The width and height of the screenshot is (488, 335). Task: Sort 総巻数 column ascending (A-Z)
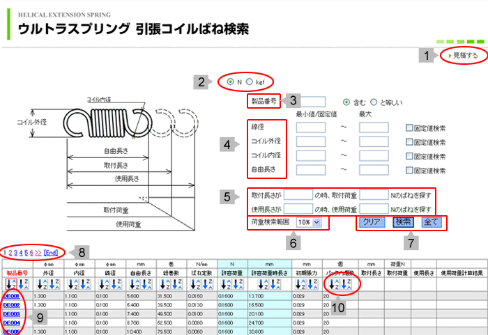tap(165, 284)
